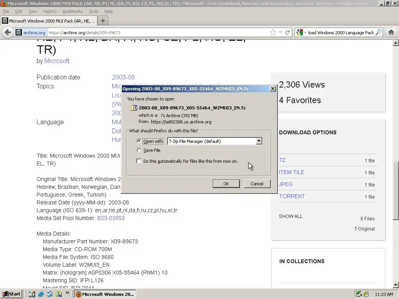Open the B23-03953 media set pool link
The image size is (399, 299).
click(x=111, y=218)
